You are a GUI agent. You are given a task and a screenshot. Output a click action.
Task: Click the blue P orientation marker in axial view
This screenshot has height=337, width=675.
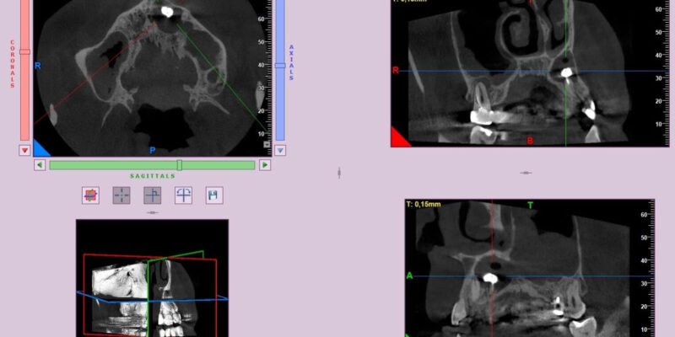(152, 151)
